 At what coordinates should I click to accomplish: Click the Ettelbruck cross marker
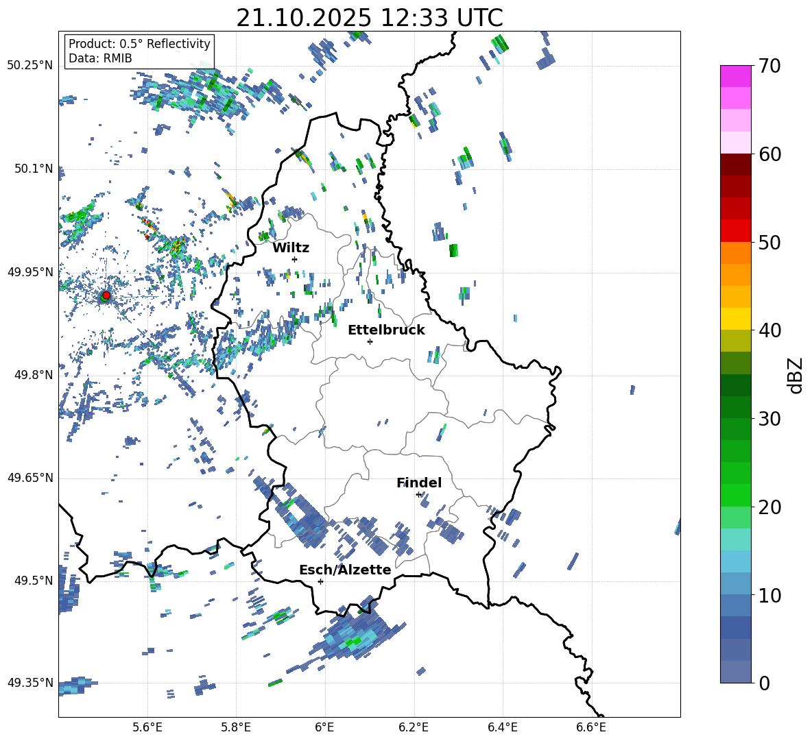coord(370,341)
